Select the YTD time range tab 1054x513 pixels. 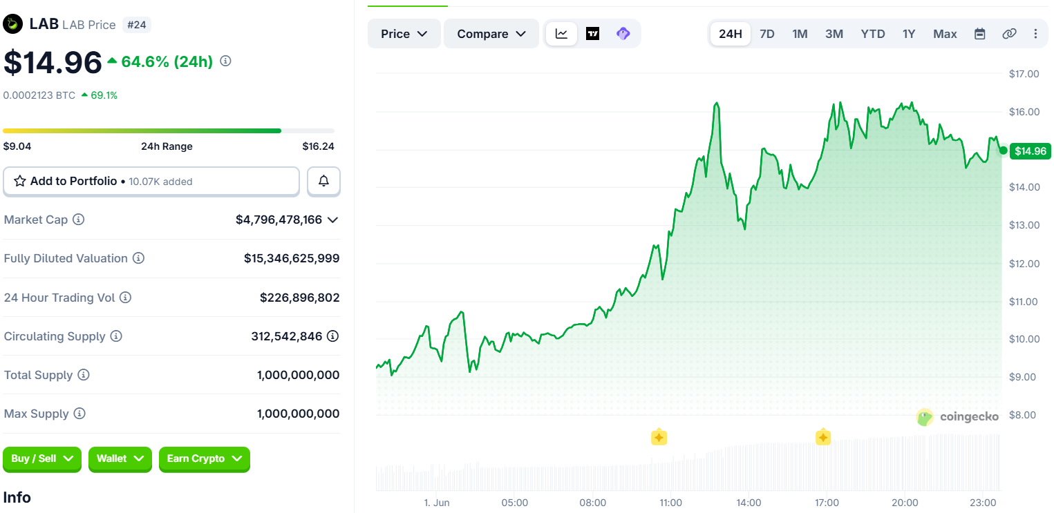point(873,34)
